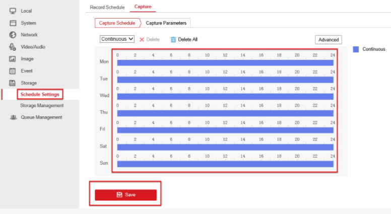Open the Advanced schedule settings
This screenshot has width=391, height=214.
click(x=328, y=40)
